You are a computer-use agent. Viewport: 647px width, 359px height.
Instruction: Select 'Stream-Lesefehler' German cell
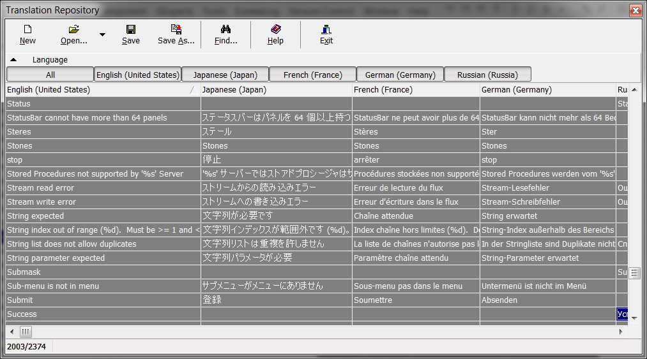point(548,188)
